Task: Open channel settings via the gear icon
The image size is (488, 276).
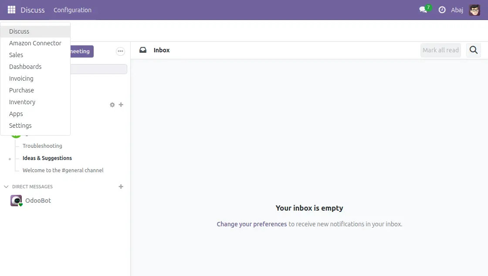Action: 112,105
